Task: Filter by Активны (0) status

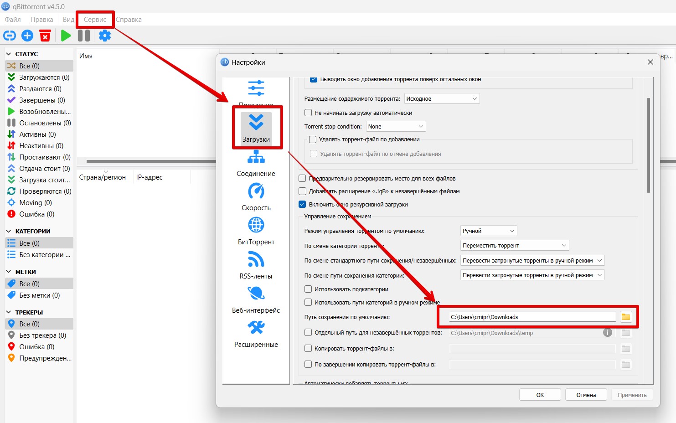Action: coord(39,134)
